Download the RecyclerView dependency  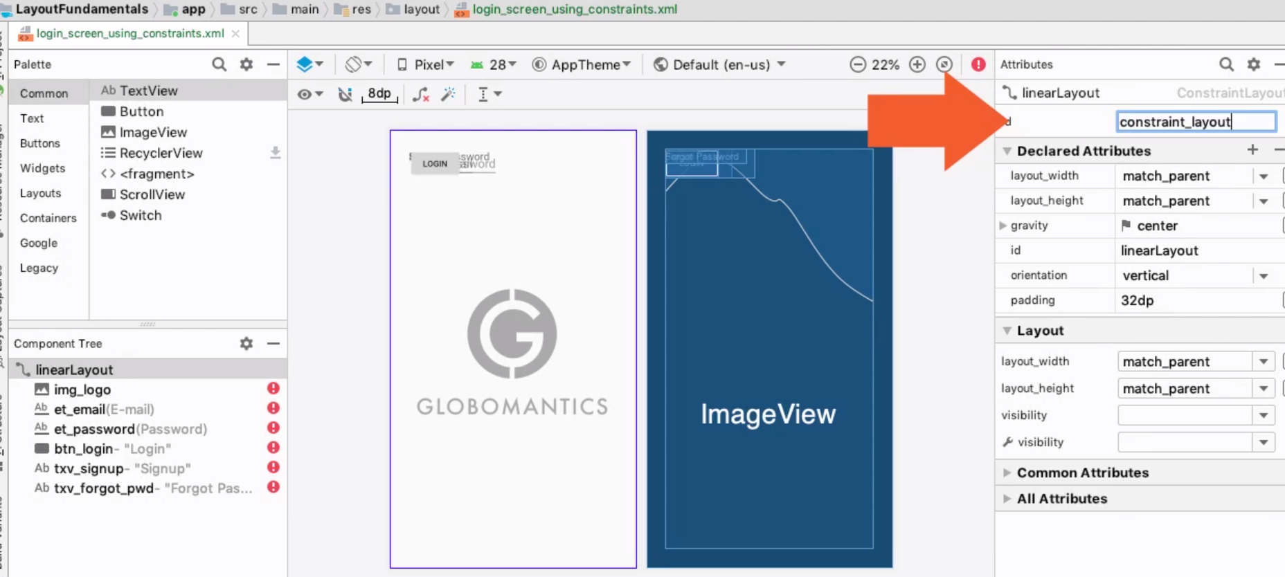(275, 153)
